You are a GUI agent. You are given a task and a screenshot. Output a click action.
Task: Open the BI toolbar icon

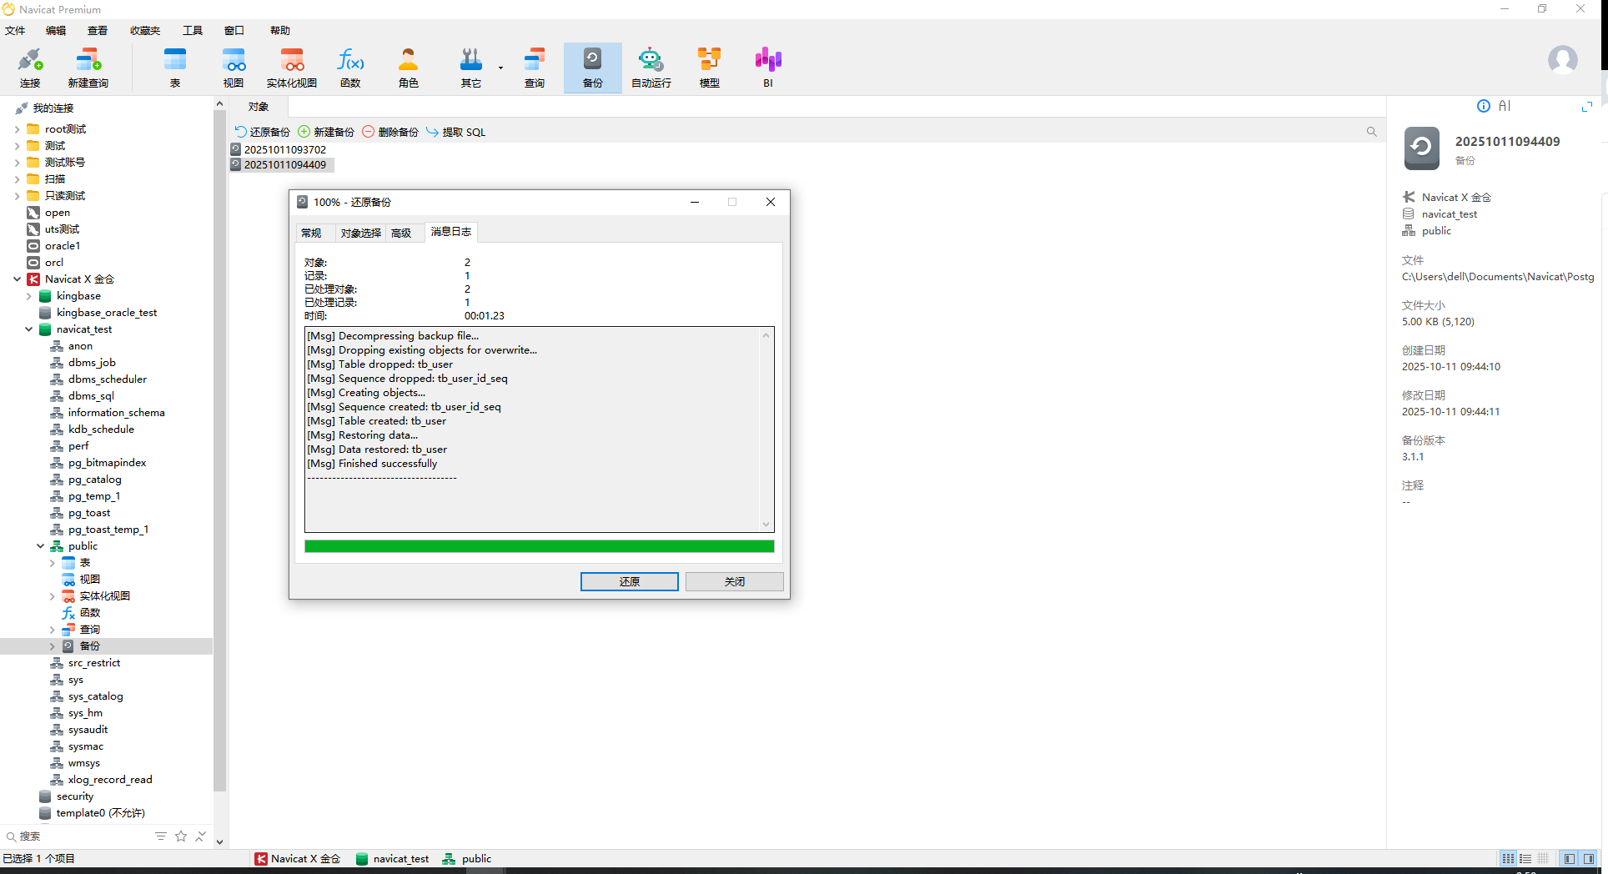pyautogui.click(x=768, y=68)
